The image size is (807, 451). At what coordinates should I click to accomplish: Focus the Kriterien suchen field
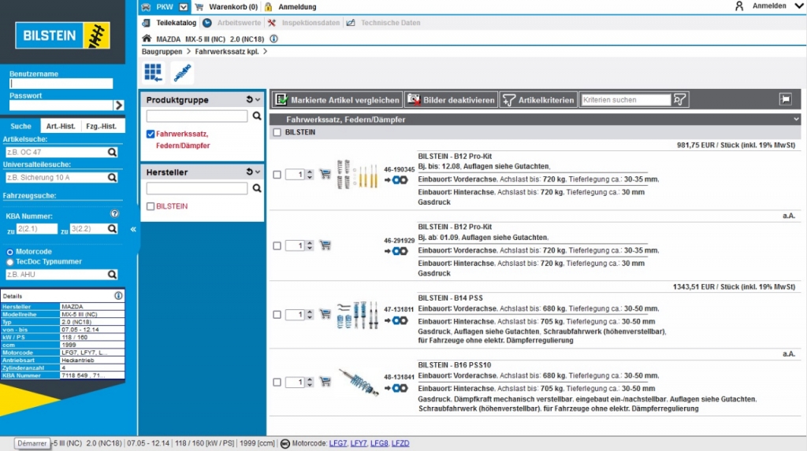pos(625,100)
